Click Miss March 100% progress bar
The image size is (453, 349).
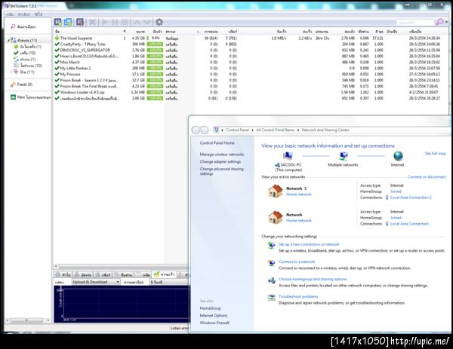155,63
